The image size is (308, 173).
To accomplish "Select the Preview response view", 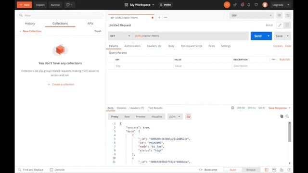I will (141, 116).
